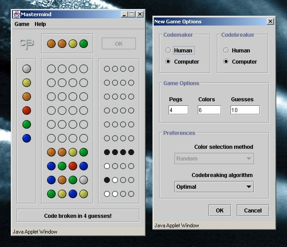The image size is (287, 247).
Task: Pick the yellow peg from the color palette
Action: point(26,82)
